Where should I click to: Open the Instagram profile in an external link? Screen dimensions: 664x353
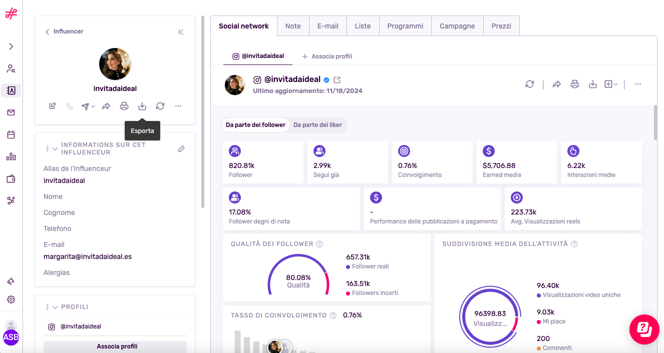338,80
